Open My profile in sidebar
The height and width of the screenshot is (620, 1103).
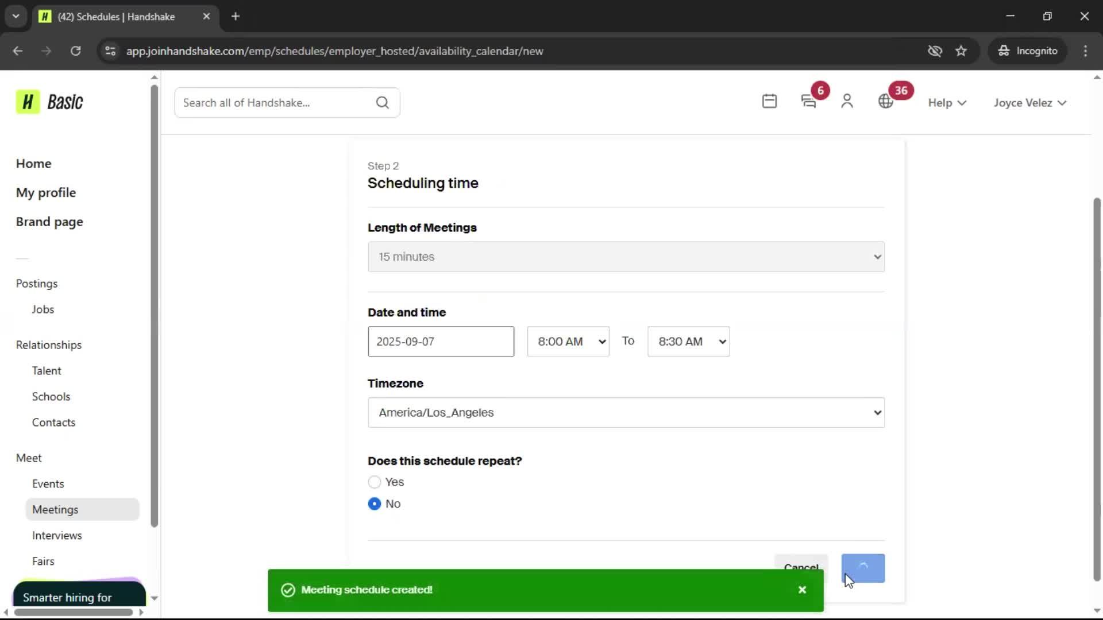pyautogui.click(x=46, y=193)
